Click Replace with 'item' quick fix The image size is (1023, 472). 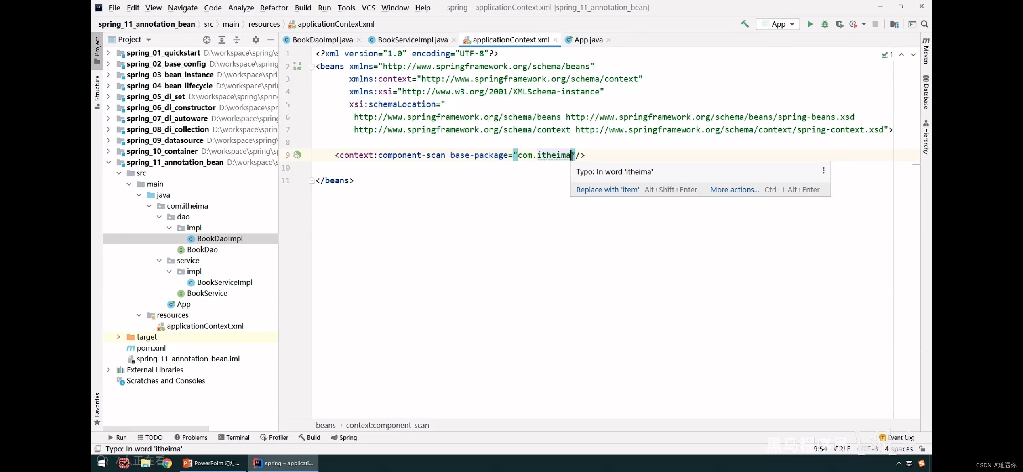click(x=607, y=190)
